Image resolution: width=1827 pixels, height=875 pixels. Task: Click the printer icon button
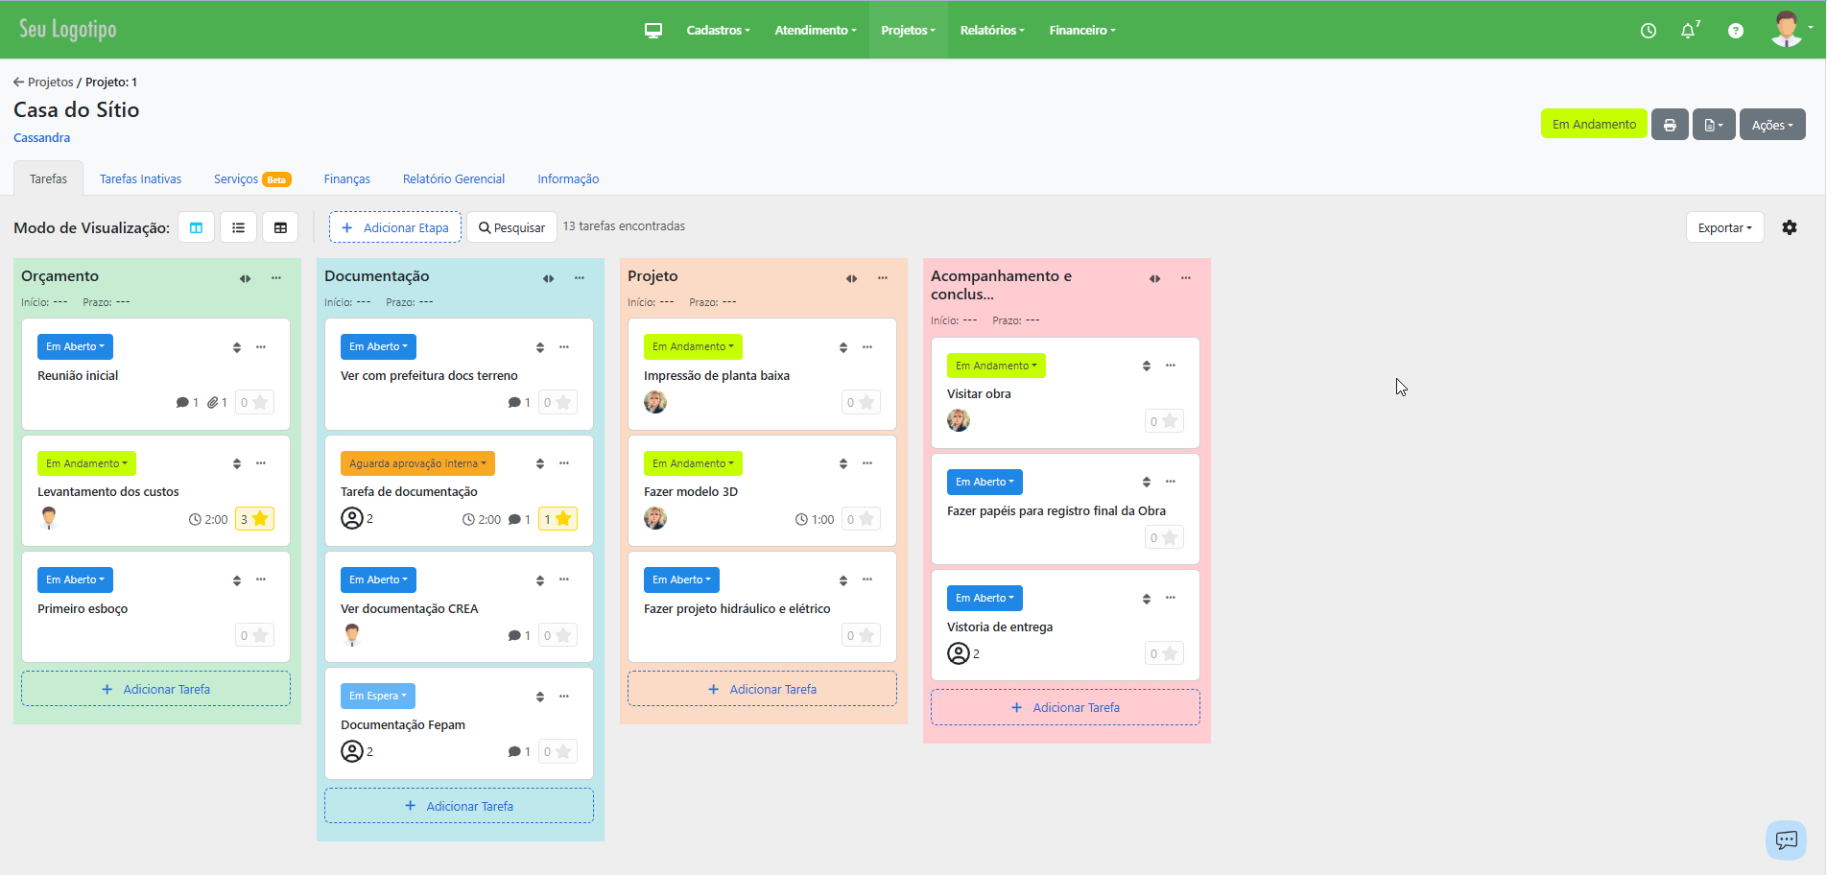[1670, 125]
